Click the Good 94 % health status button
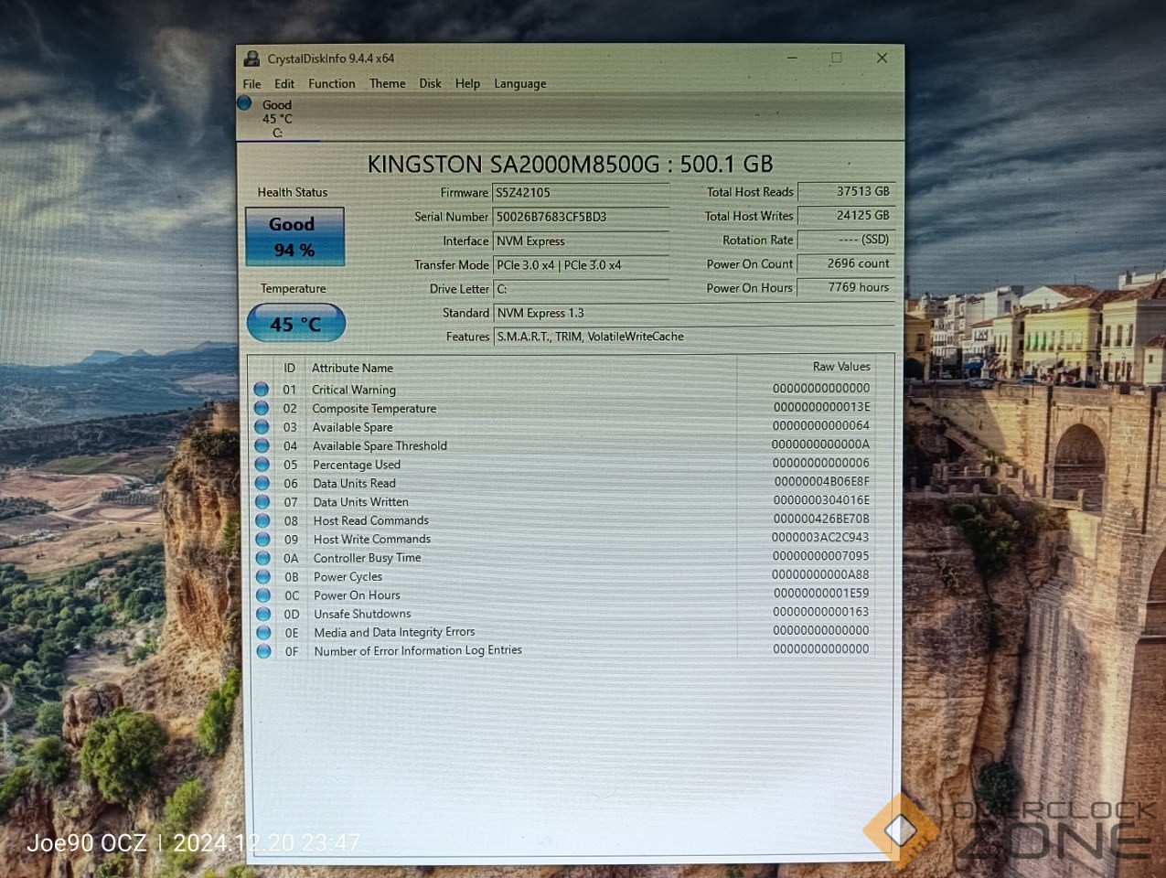 [x=294, y=237]
